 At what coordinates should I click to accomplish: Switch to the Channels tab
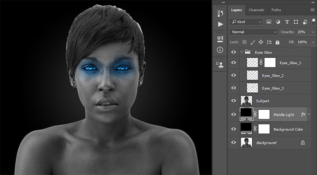256,10
